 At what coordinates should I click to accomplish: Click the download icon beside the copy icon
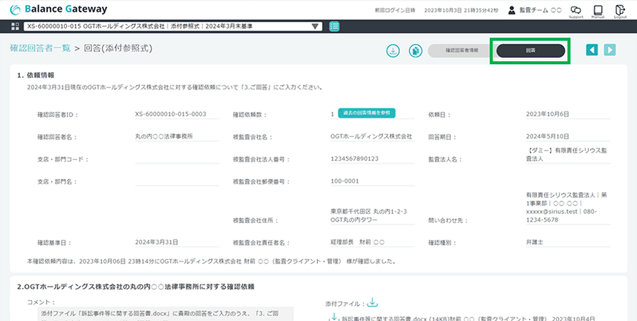coord(394,50)
